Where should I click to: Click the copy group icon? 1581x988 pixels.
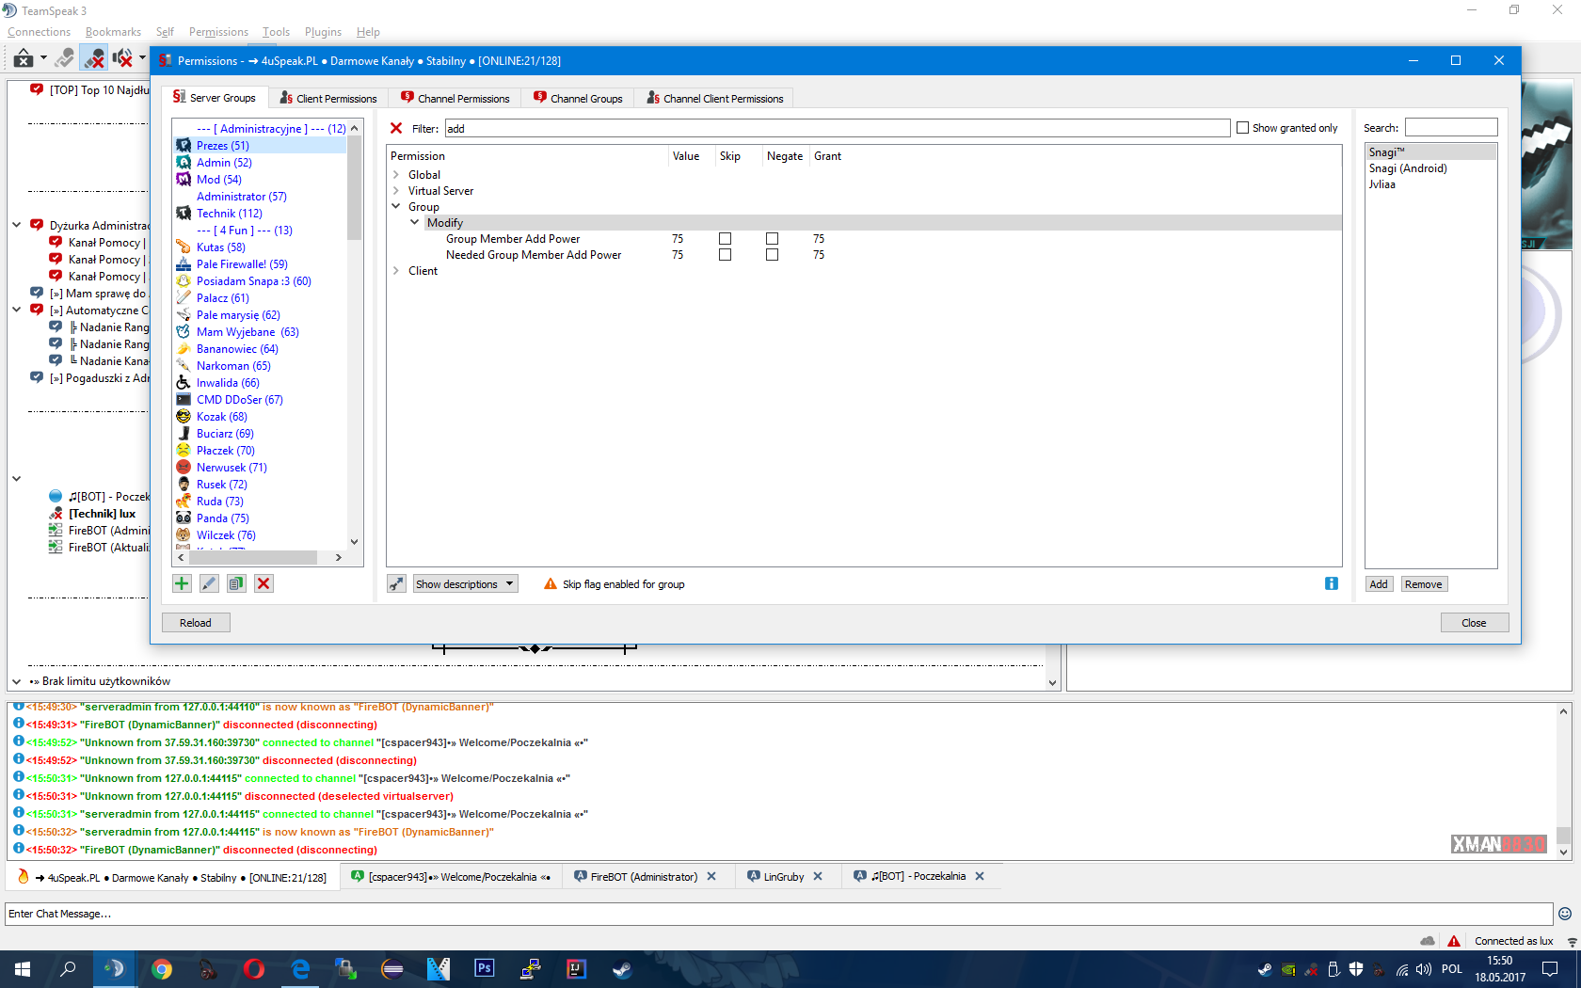click(236, 583)
